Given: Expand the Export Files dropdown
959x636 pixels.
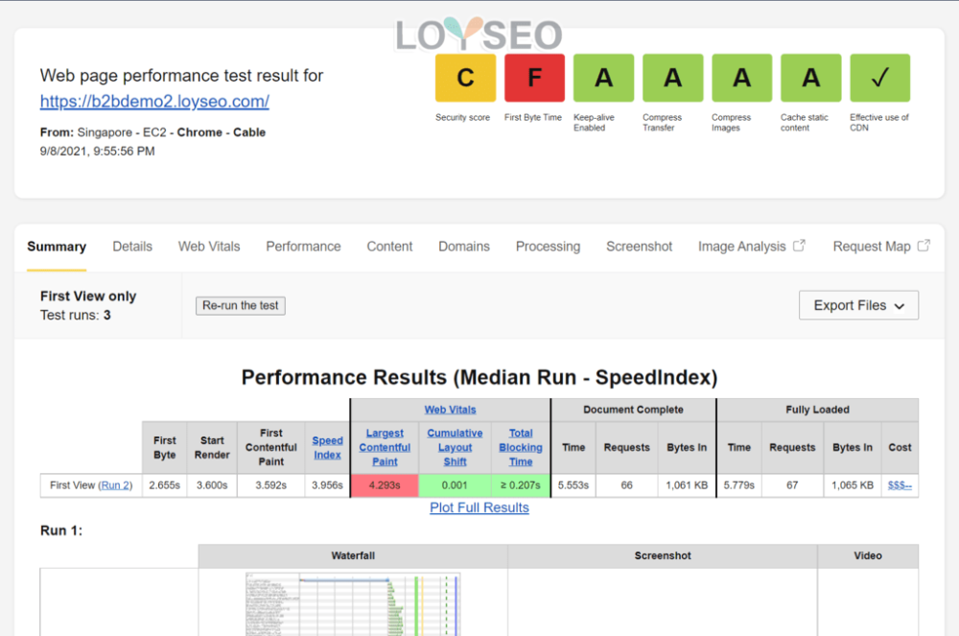Looking at the screenshot, I should pos(858,305).
